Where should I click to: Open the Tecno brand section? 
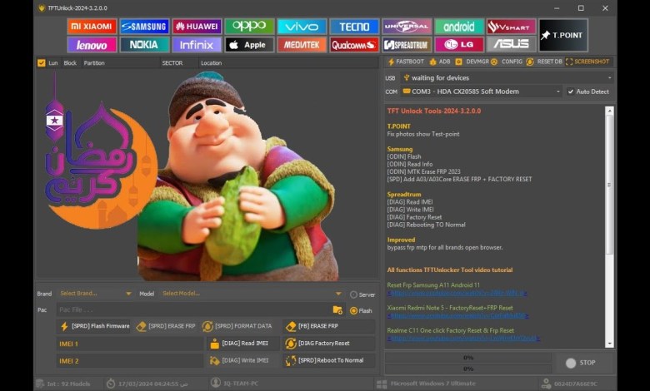(x=354, y=27)
